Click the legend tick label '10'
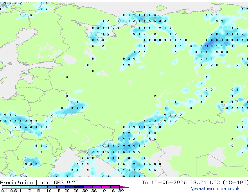 (49, 190)
